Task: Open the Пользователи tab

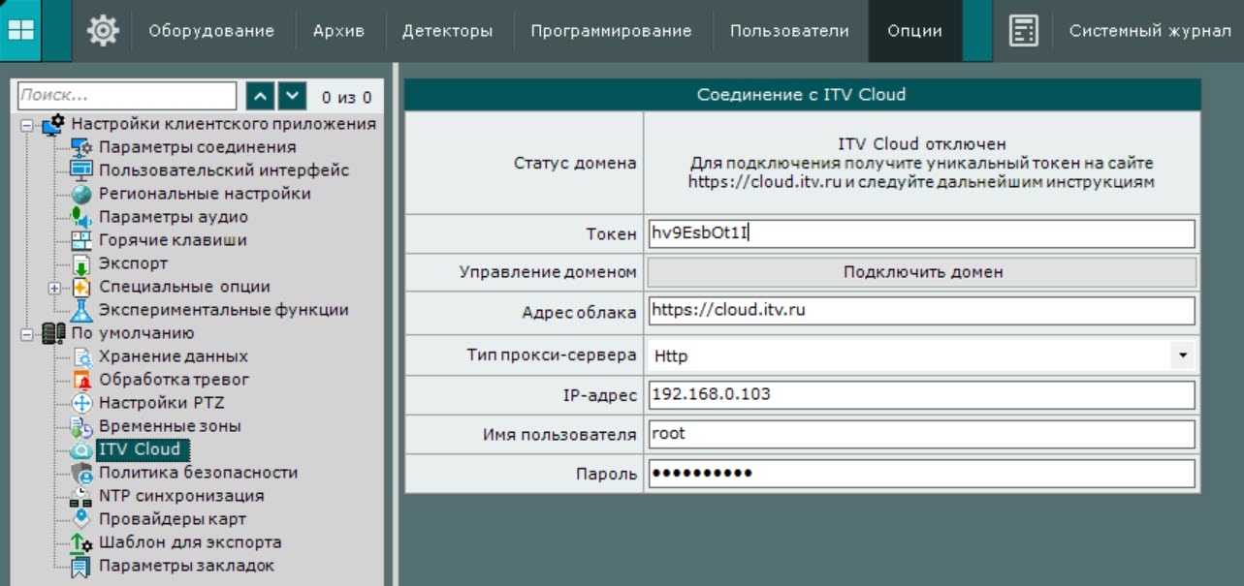Action: pos(788,31)
